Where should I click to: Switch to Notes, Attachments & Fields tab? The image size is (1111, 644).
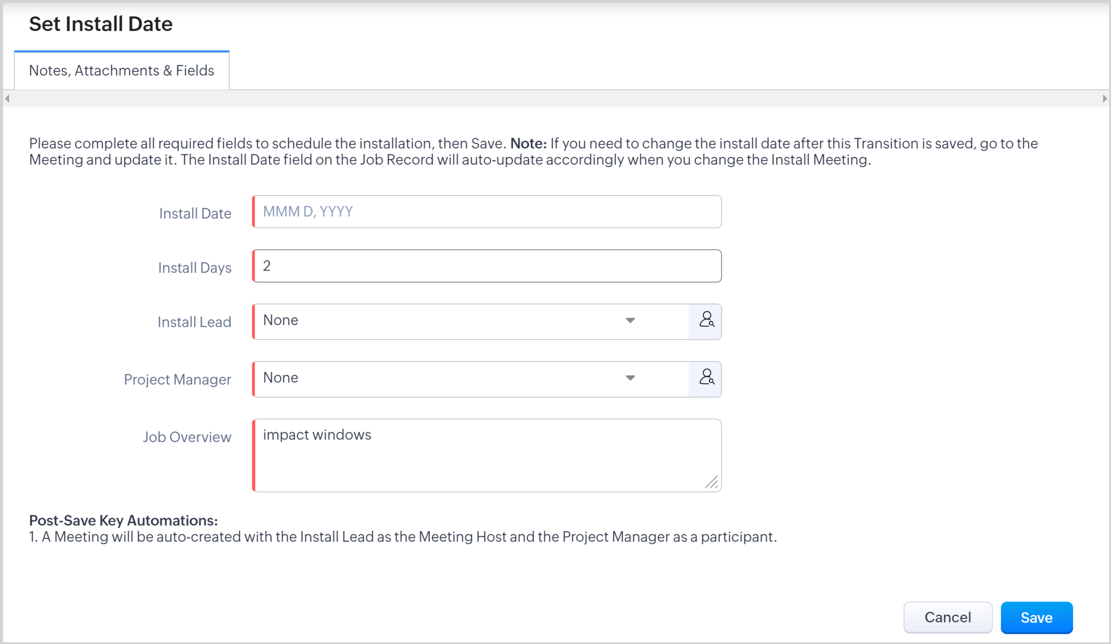point(122,70)
